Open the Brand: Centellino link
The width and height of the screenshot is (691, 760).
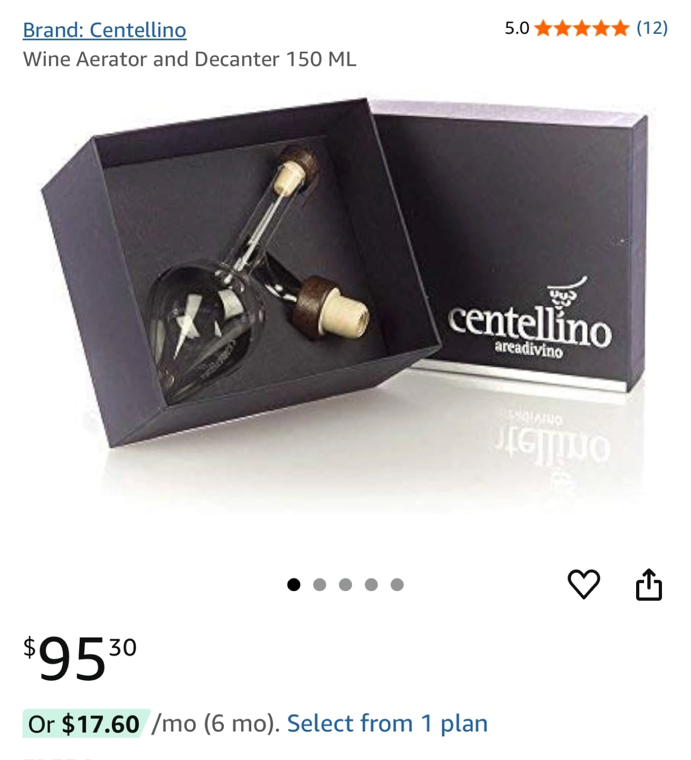pos(105,30)
